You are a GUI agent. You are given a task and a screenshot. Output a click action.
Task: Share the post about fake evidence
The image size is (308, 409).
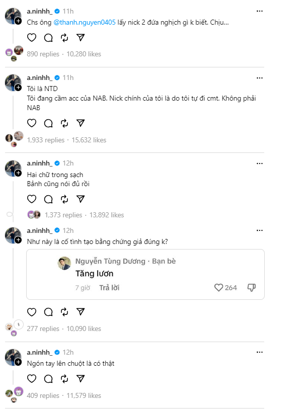[81, 312]
